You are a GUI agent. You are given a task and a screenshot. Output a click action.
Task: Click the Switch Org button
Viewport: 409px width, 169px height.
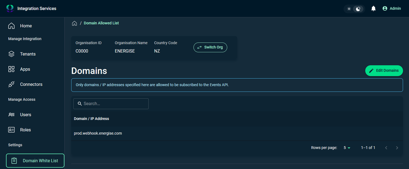pyautogui.click(x=210, y=47)
